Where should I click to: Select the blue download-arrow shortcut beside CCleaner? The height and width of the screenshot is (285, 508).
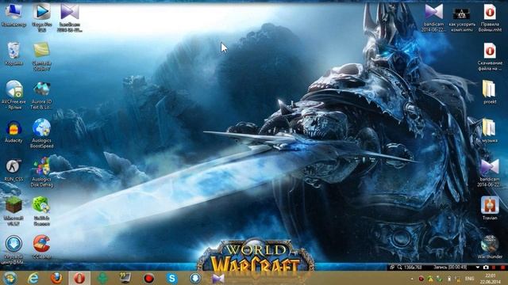coord(13,249)
